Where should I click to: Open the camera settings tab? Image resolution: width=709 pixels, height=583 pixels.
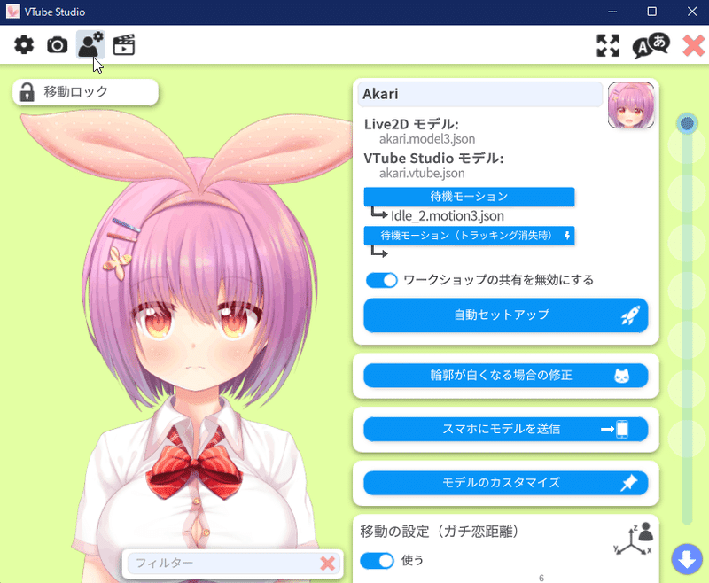click(58, 45)
